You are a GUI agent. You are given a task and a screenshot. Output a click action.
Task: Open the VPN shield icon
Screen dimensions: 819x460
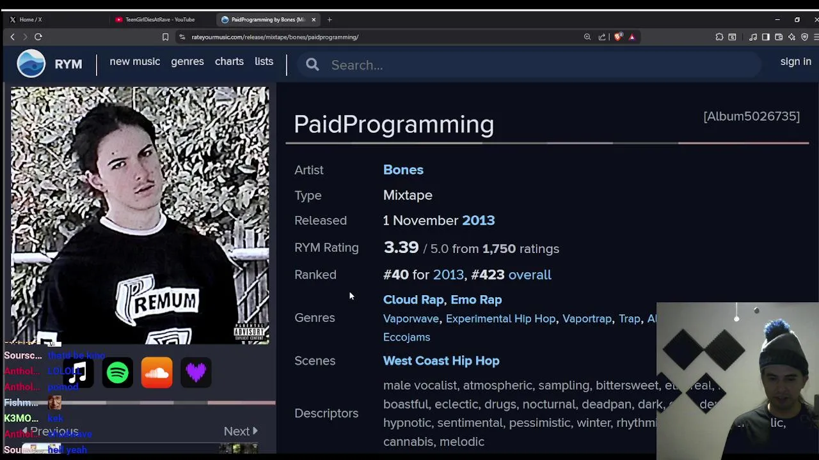point(804,37)
